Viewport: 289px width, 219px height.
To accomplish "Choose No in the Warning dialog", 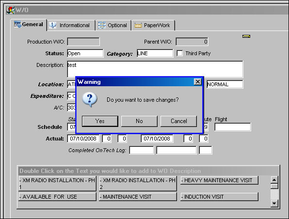I will click(139, 121).
